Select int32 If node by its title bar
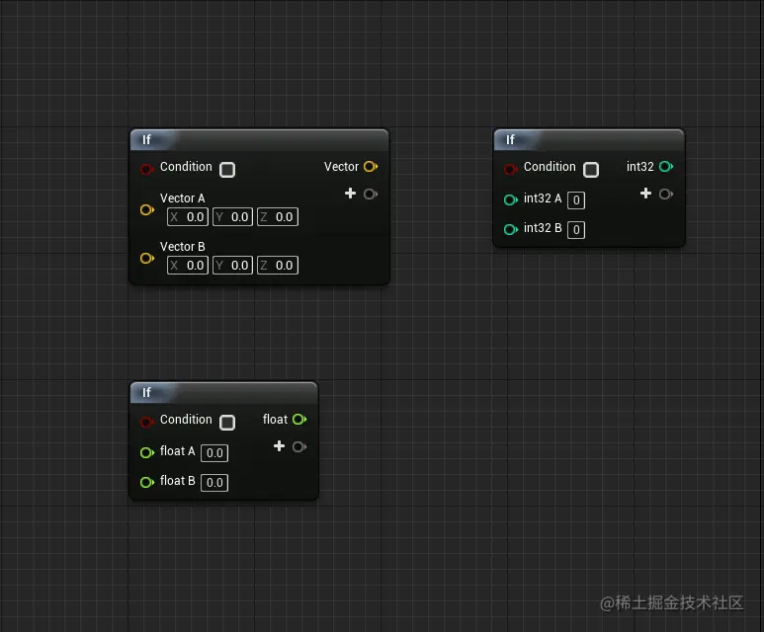The height and width of the screenshot is (632, 764). [x=589, y=140]
